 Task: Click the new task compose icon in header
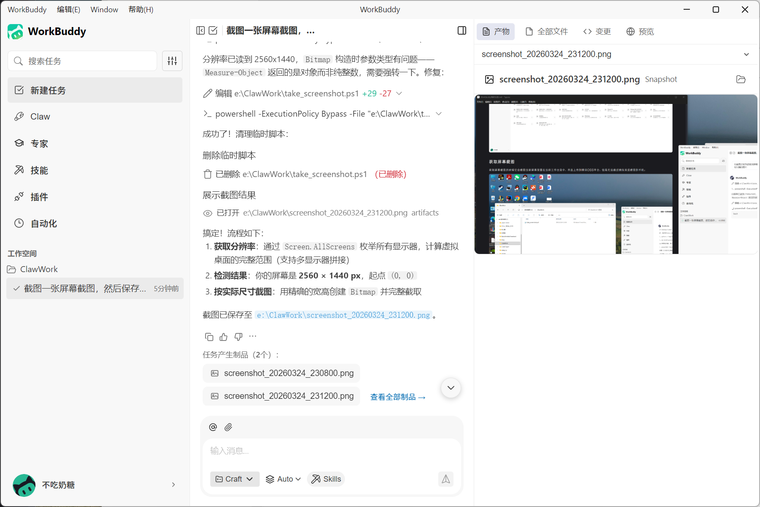213,30
